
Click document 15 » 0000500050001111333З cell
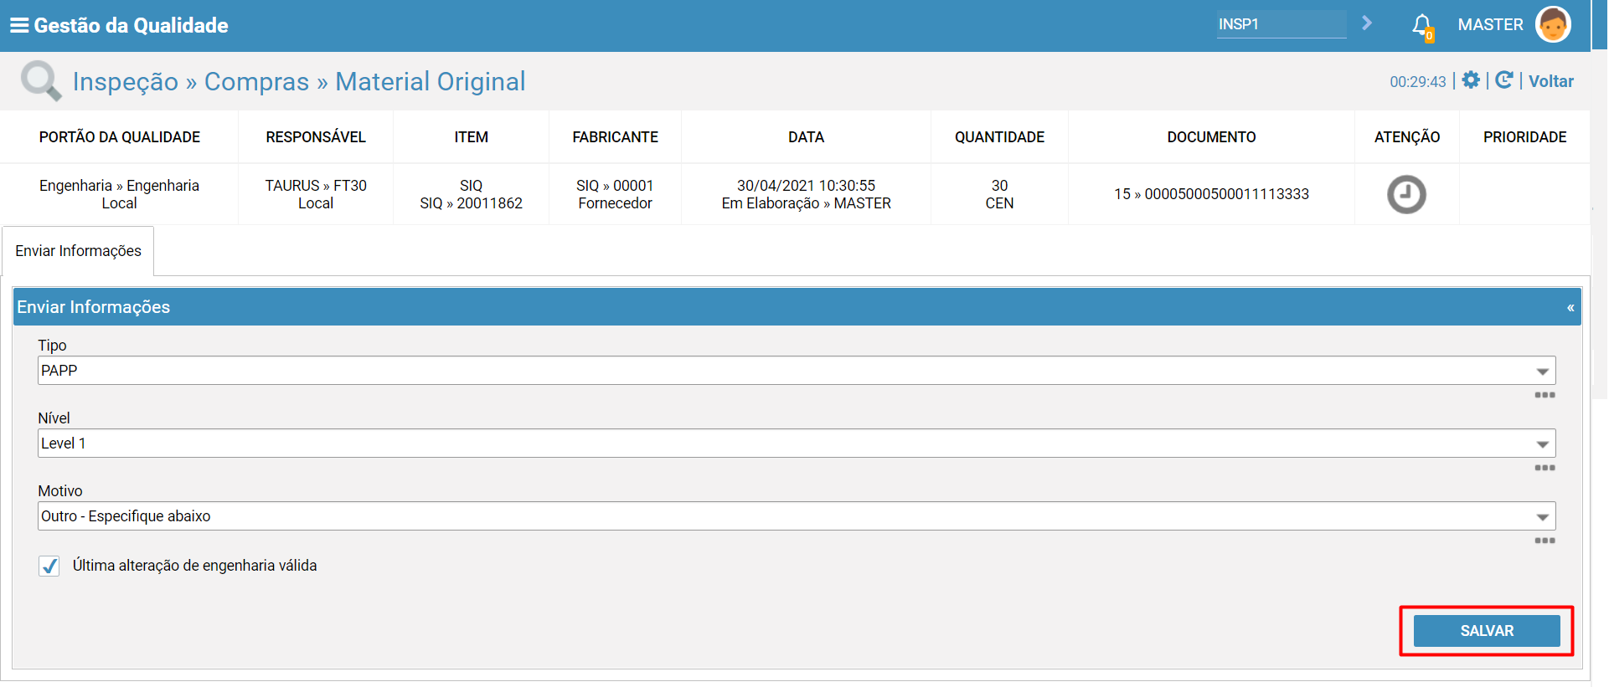(x=1212, y=194)
